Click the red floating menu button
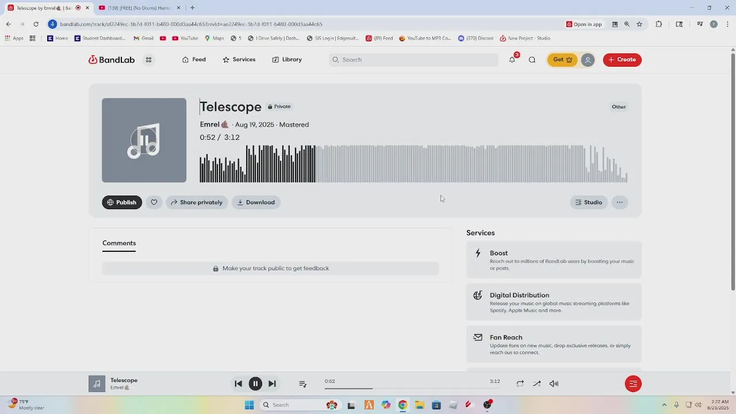 633,384
